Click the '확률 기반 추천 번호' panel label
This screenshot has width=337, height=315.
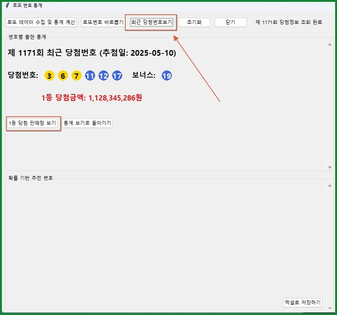coord(30,178)
